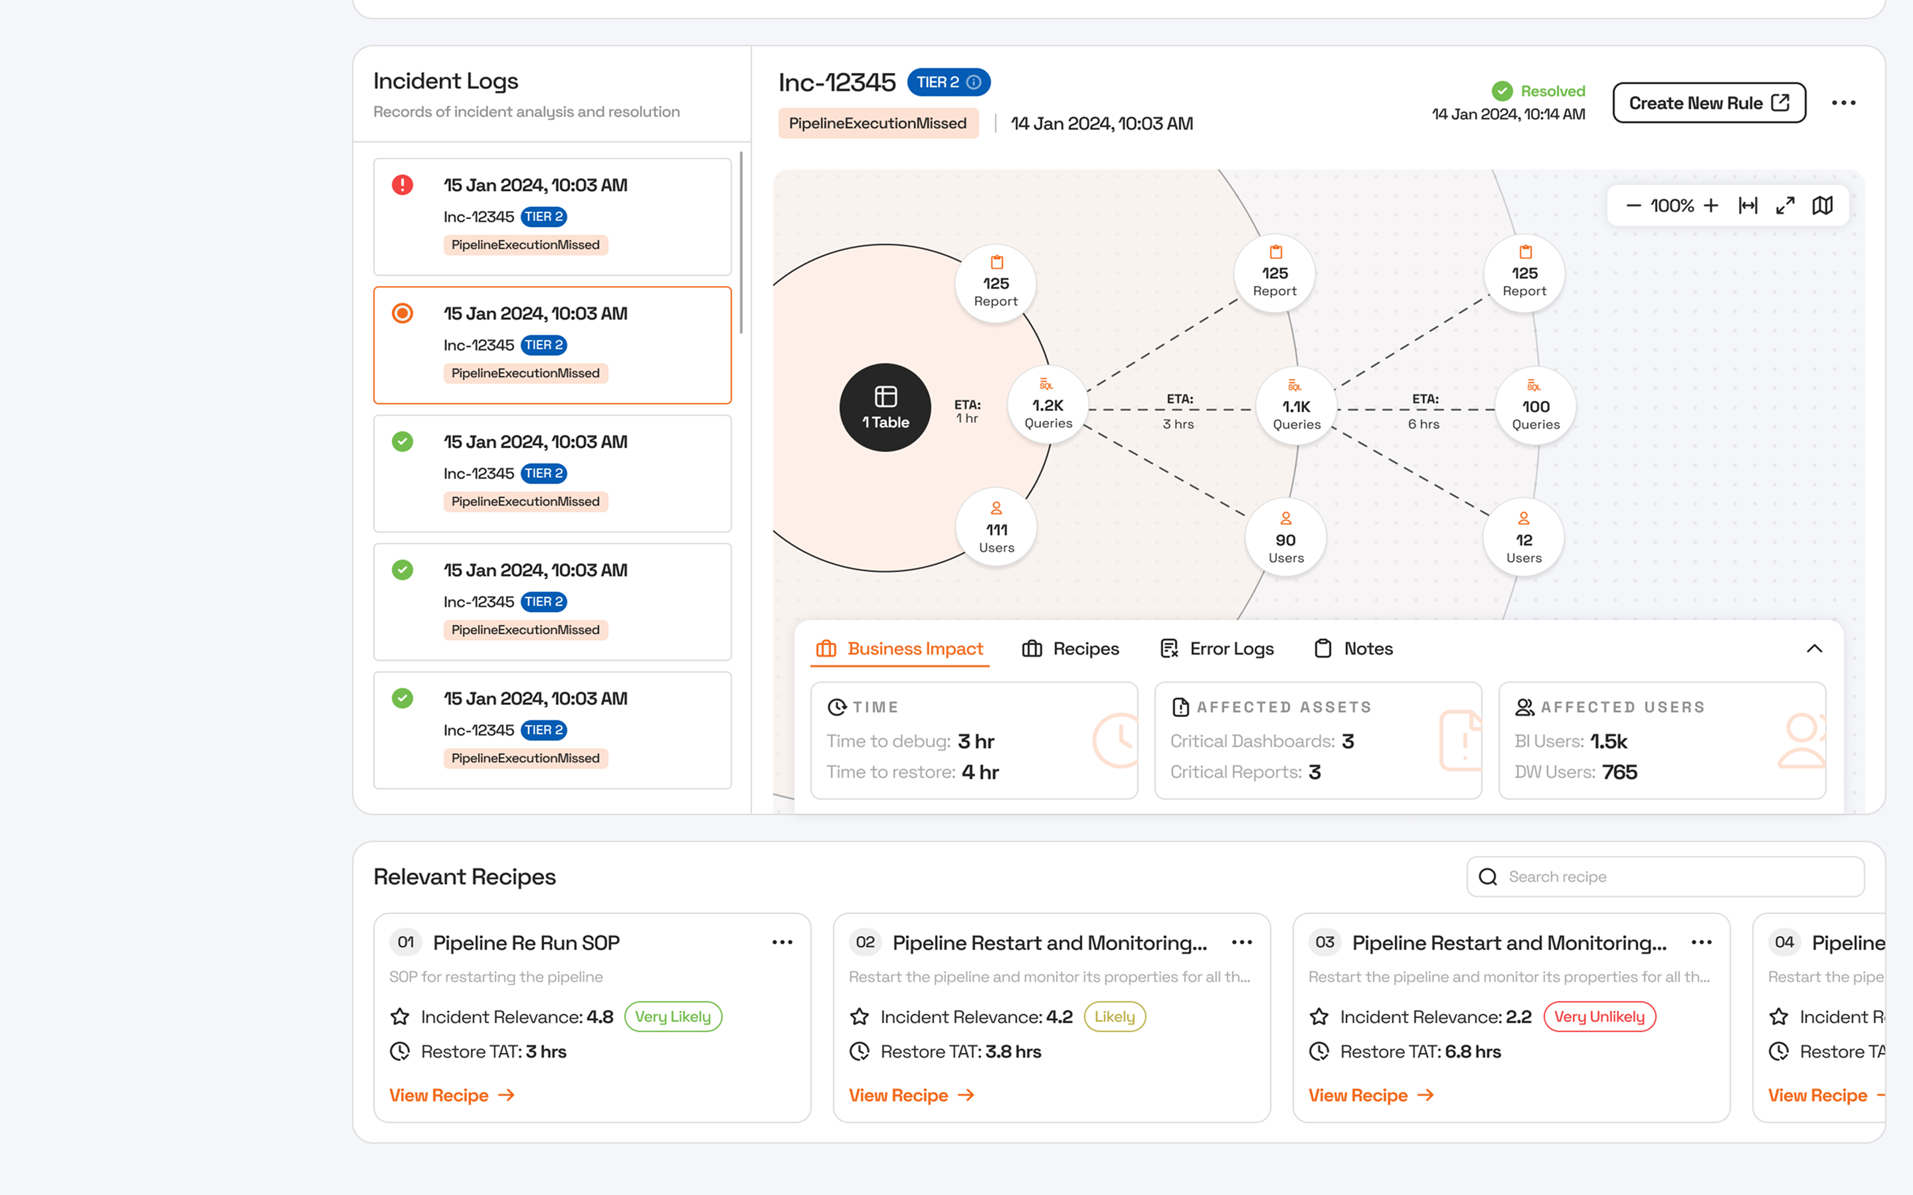The width and height of the screenshot is (1913, 1195).
Task: Toggle the minimap icon
Action: (x=1822, y=206)
